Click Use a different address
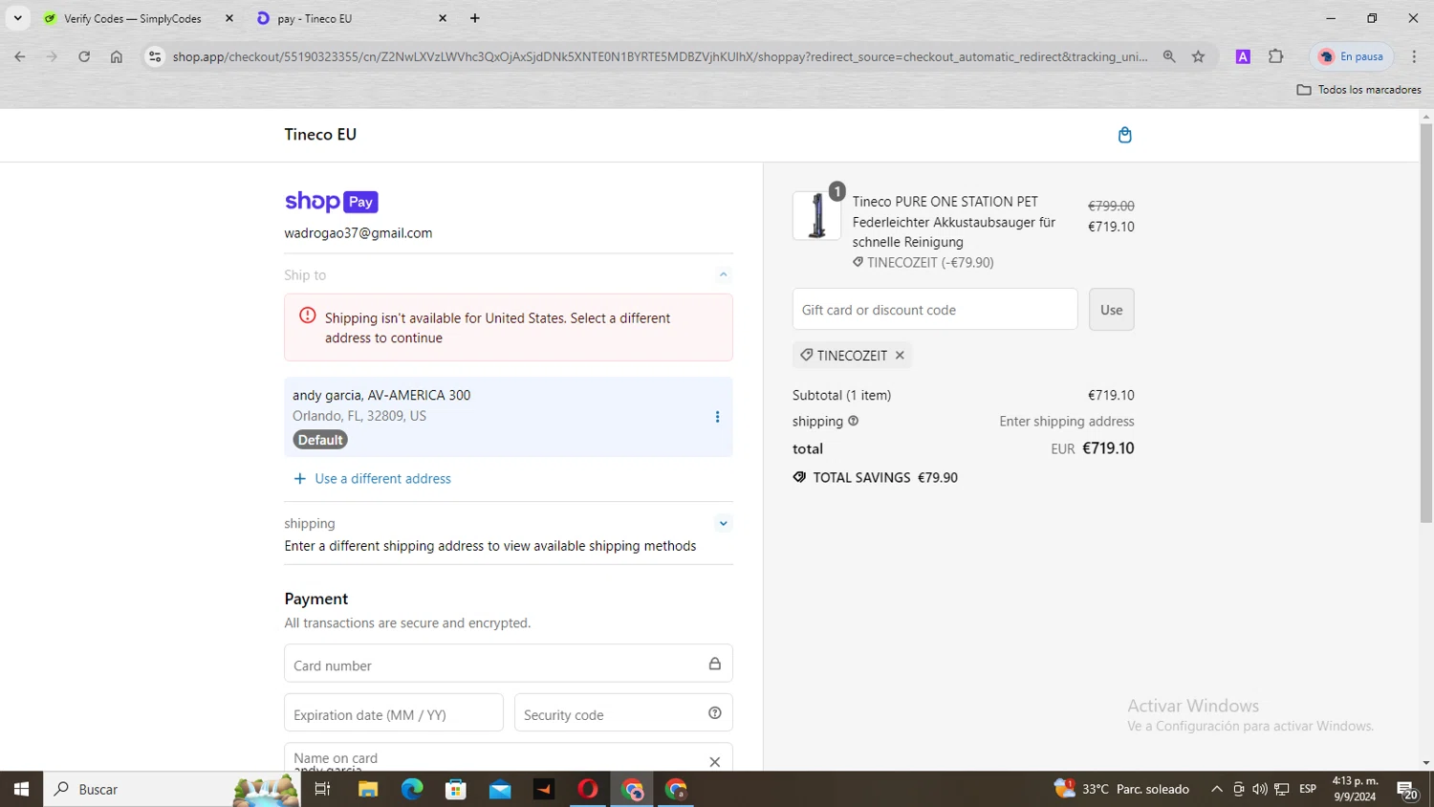The image size is (1434, 807). (372, 478)
